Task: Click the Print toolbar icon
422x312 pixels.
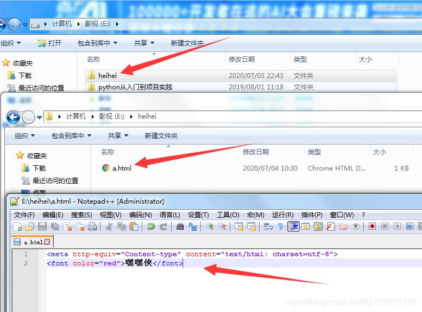Action: tap(92, 226)
